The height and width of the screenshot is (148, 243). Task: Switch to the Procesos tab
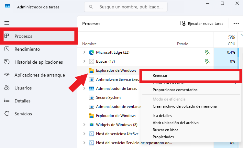point(39,36)
